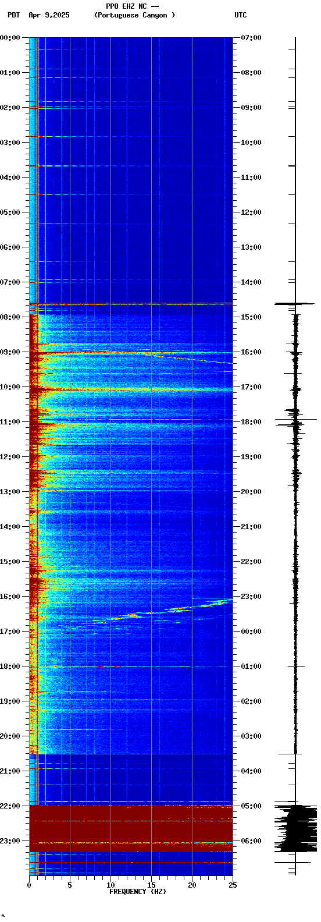321x922 pixels.
Task: Click the 'UTC' timezone header
Action: (x=241, y=15)
